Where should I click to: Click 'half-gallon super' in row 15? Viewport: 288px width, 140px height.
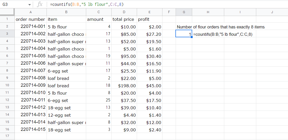click(66, 122)
